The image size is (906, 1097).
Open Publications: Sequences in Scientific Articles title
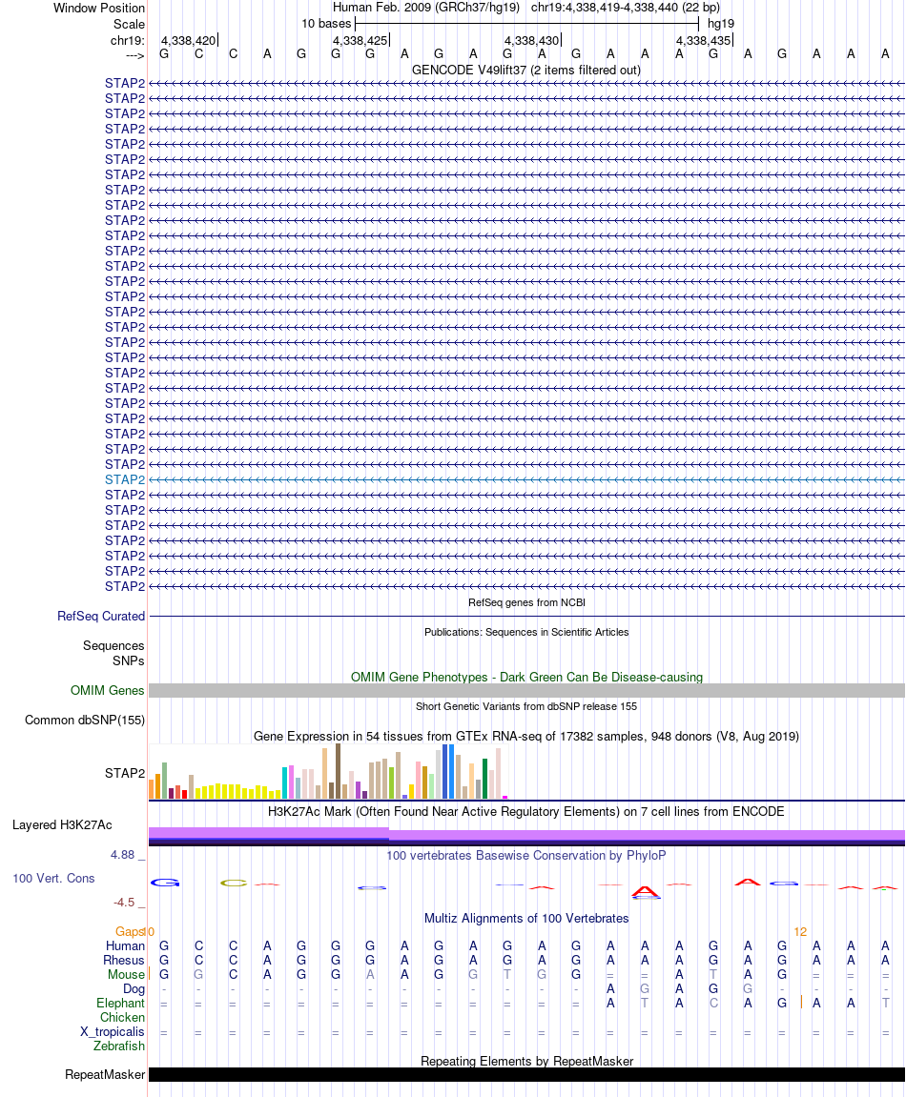click(x=526, y=632)
